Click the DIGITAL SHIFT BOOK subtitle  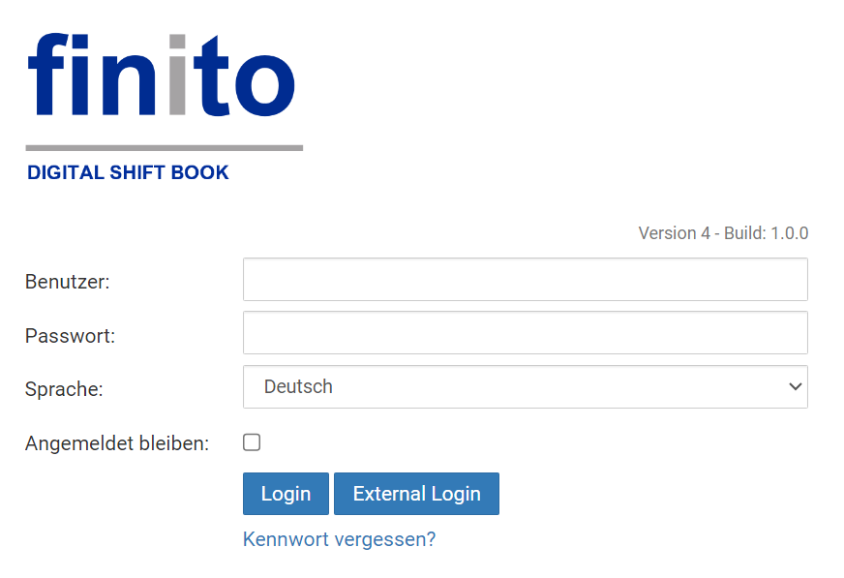tap(128, 173)
